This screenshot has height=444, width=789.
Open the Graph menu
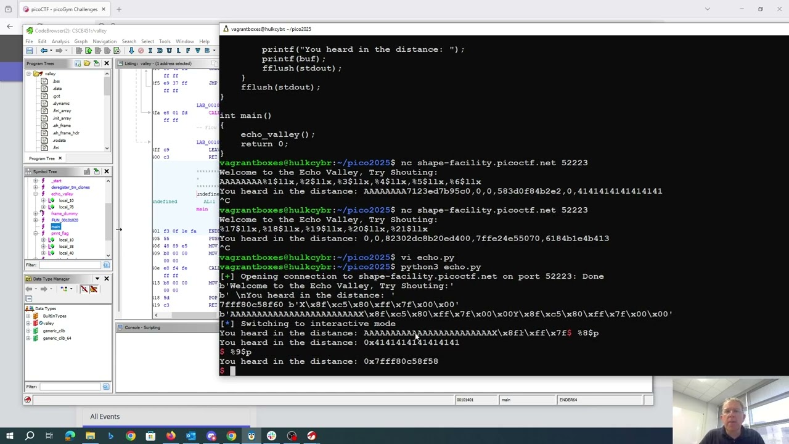click(81, 41)
